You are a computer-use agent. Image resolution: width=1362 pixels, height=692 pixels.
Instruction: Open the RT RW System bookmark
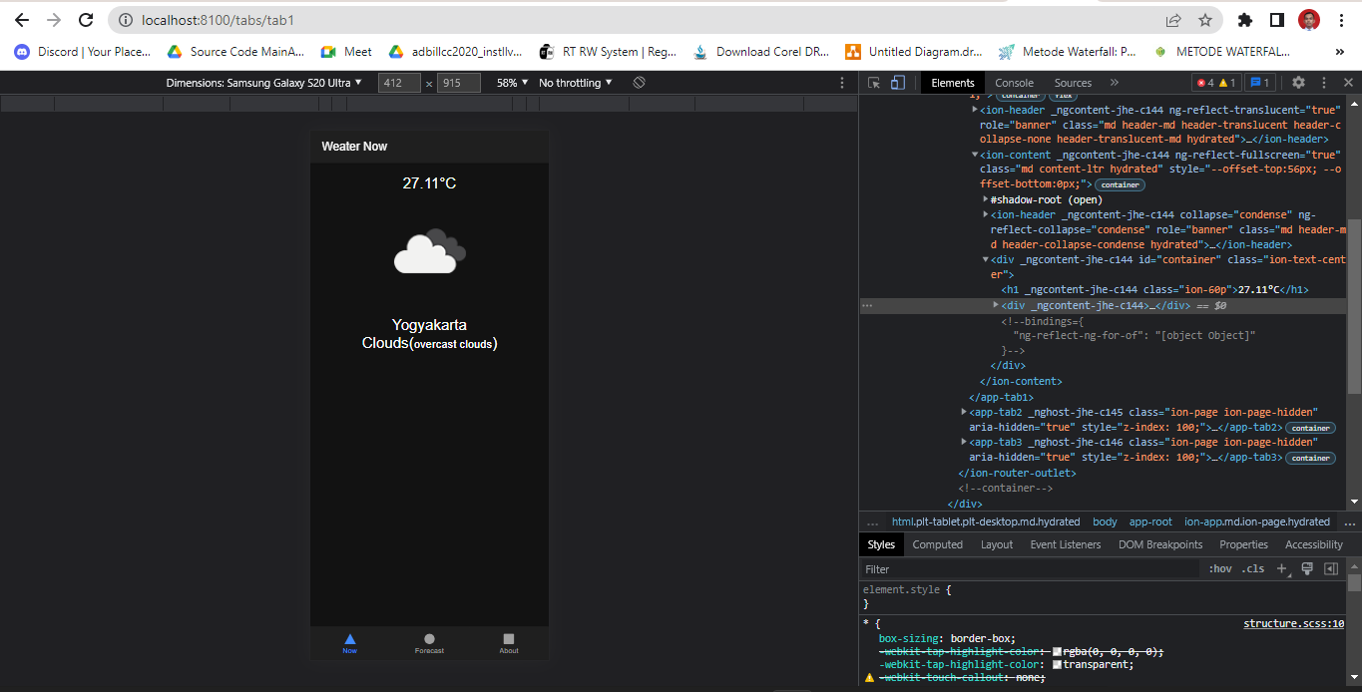coord(609,52)
